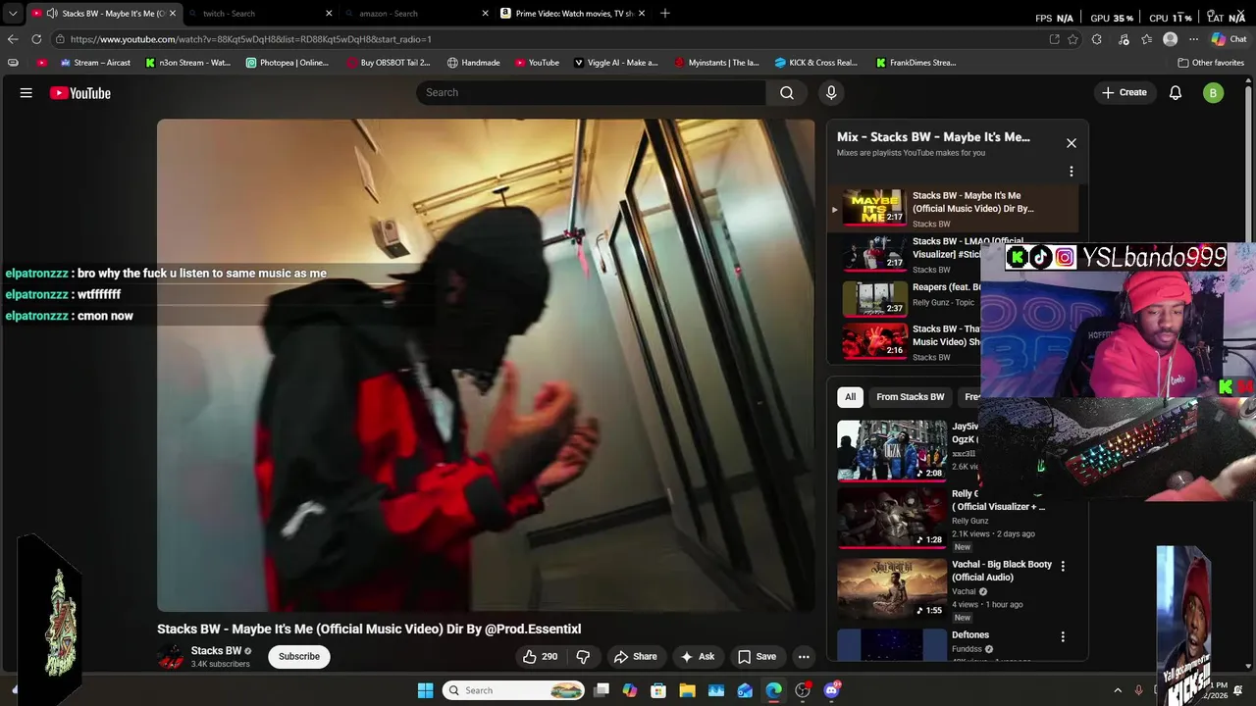This screenshot has height=706, width=1256.
Task: Save the video to a playlist
Action: pyautogui.click(x=757, y=657)
